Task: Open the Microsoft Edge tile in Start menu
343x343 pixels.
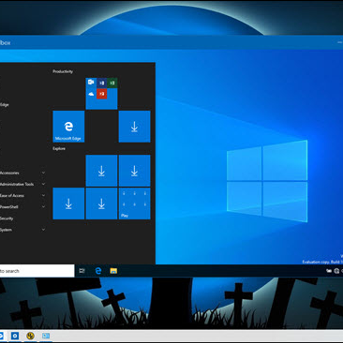Action: click(69, 127)
